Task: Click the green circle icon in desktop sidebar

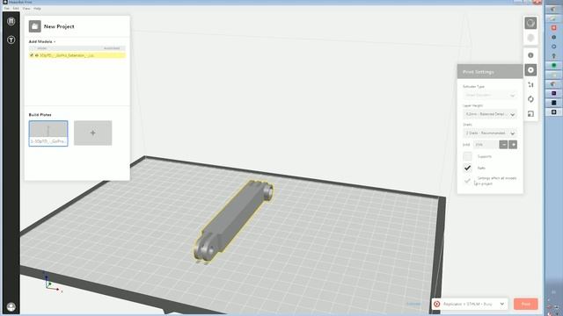Action: (x=553, y=65)
